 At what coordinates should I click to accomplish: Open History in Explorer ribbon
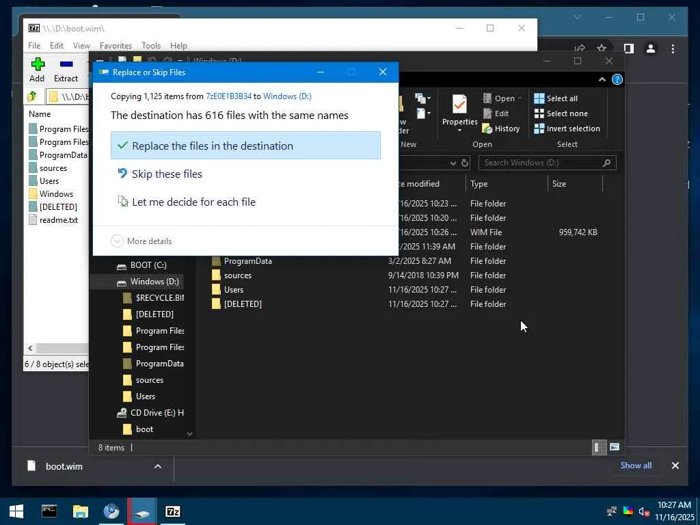click(501, 129)
